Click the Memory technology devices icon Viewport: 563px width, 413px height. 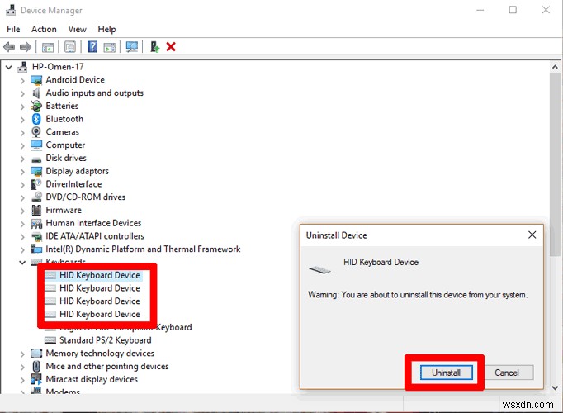click(x=36, y=354)
